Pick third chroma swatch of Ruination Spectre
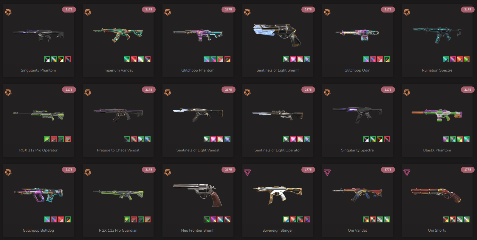The image size is (477, 240). pos(460,59)
